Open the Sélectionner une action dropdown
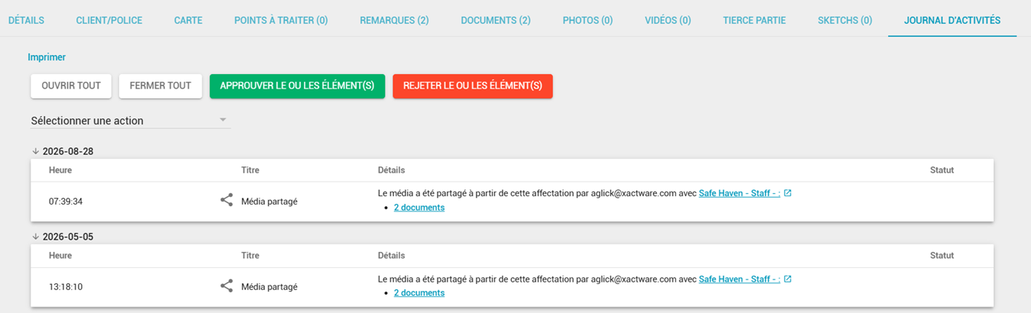The height and width of the screenshot is (313, 1031). (130, 121)
